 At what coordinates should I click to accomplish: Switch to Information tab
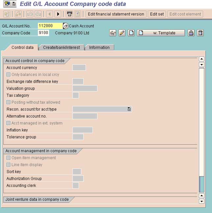point(99,48)
